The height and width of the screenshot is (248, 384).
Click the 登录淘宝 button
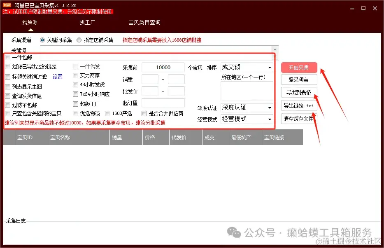(x=299, y=80)
